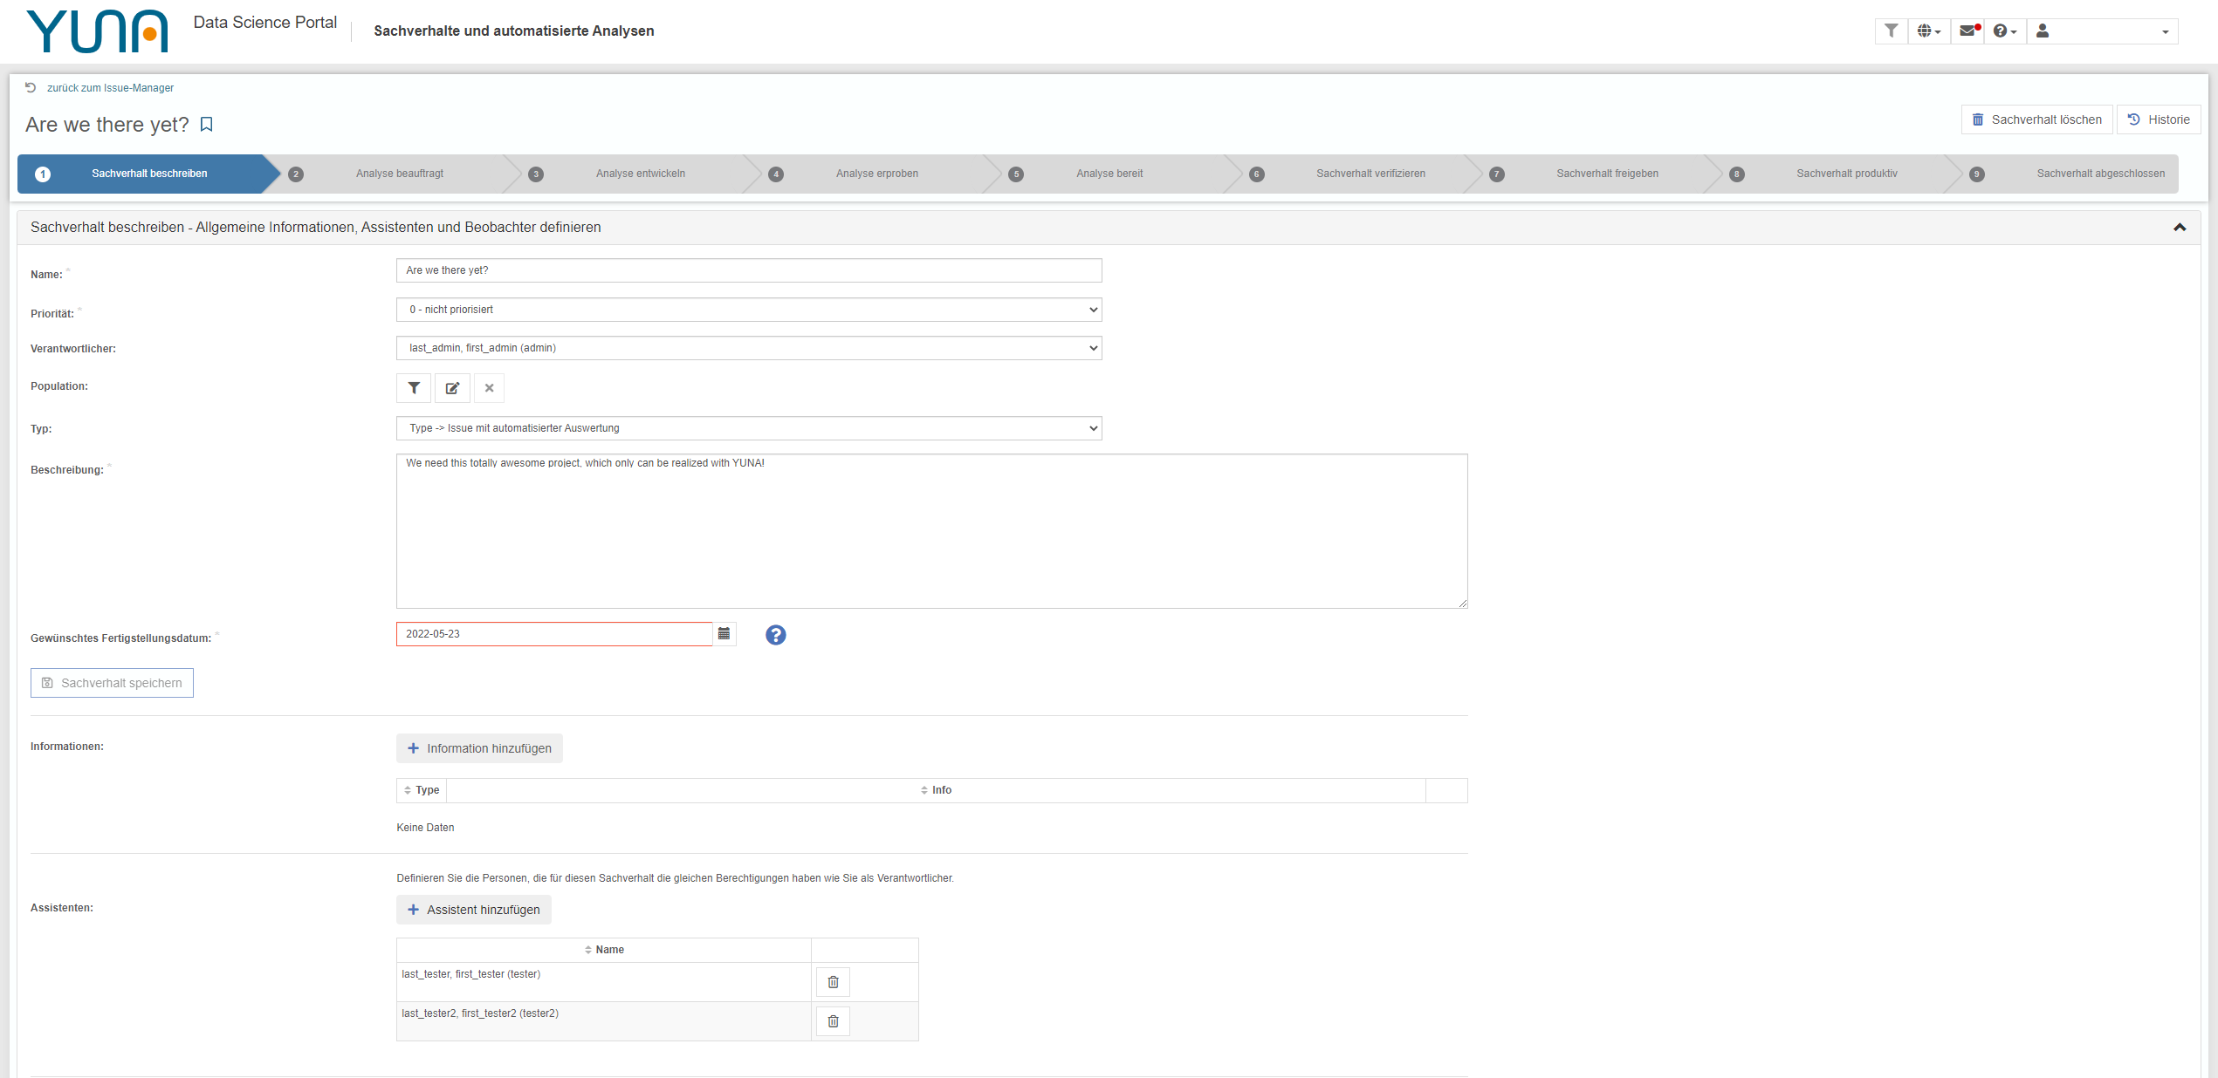The width and height of the screenshot is (2218, 1078).
Task: Open the globe language menu
Action: 1929,31
